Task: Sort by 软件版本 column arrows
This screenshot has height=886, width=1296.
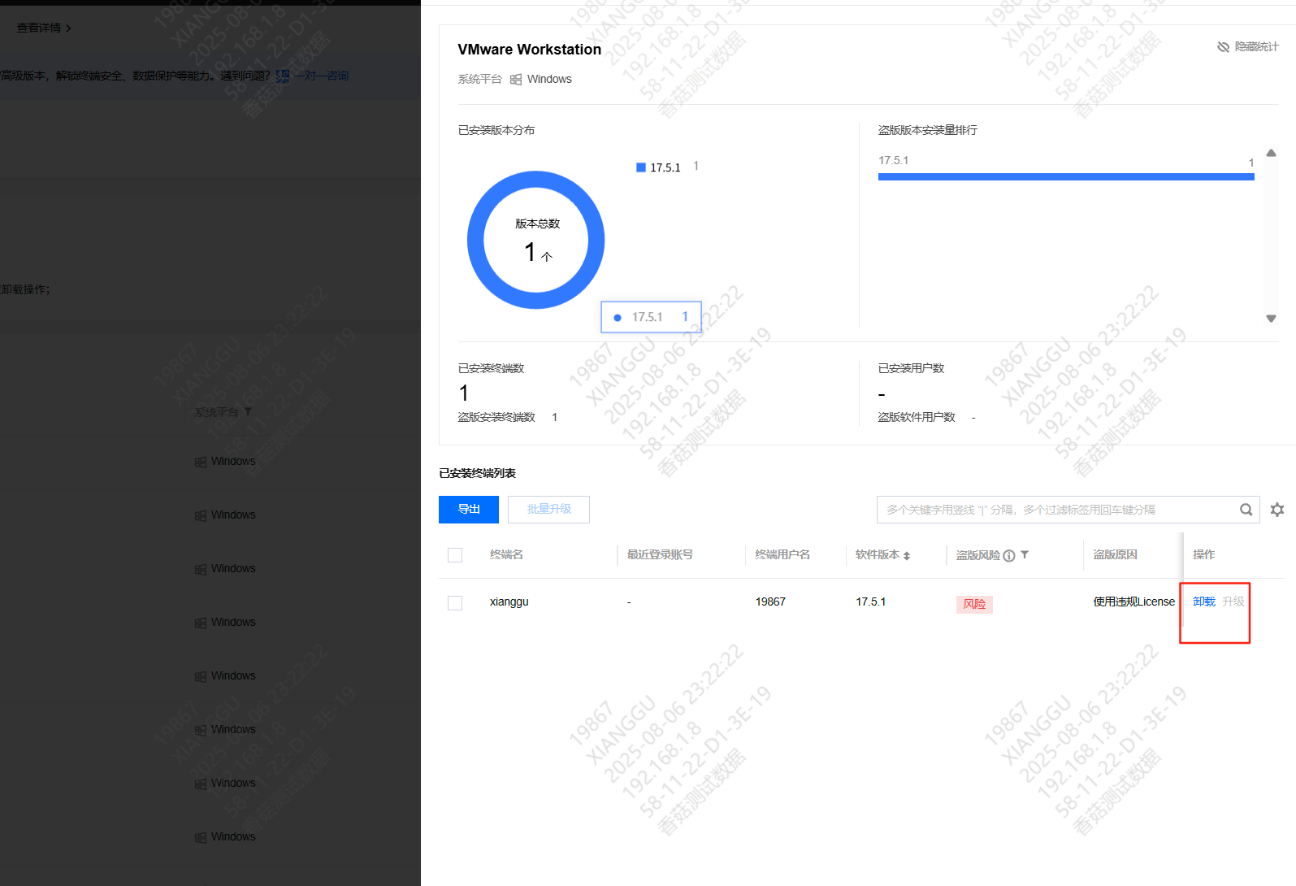Action: [x=907, y=556]
